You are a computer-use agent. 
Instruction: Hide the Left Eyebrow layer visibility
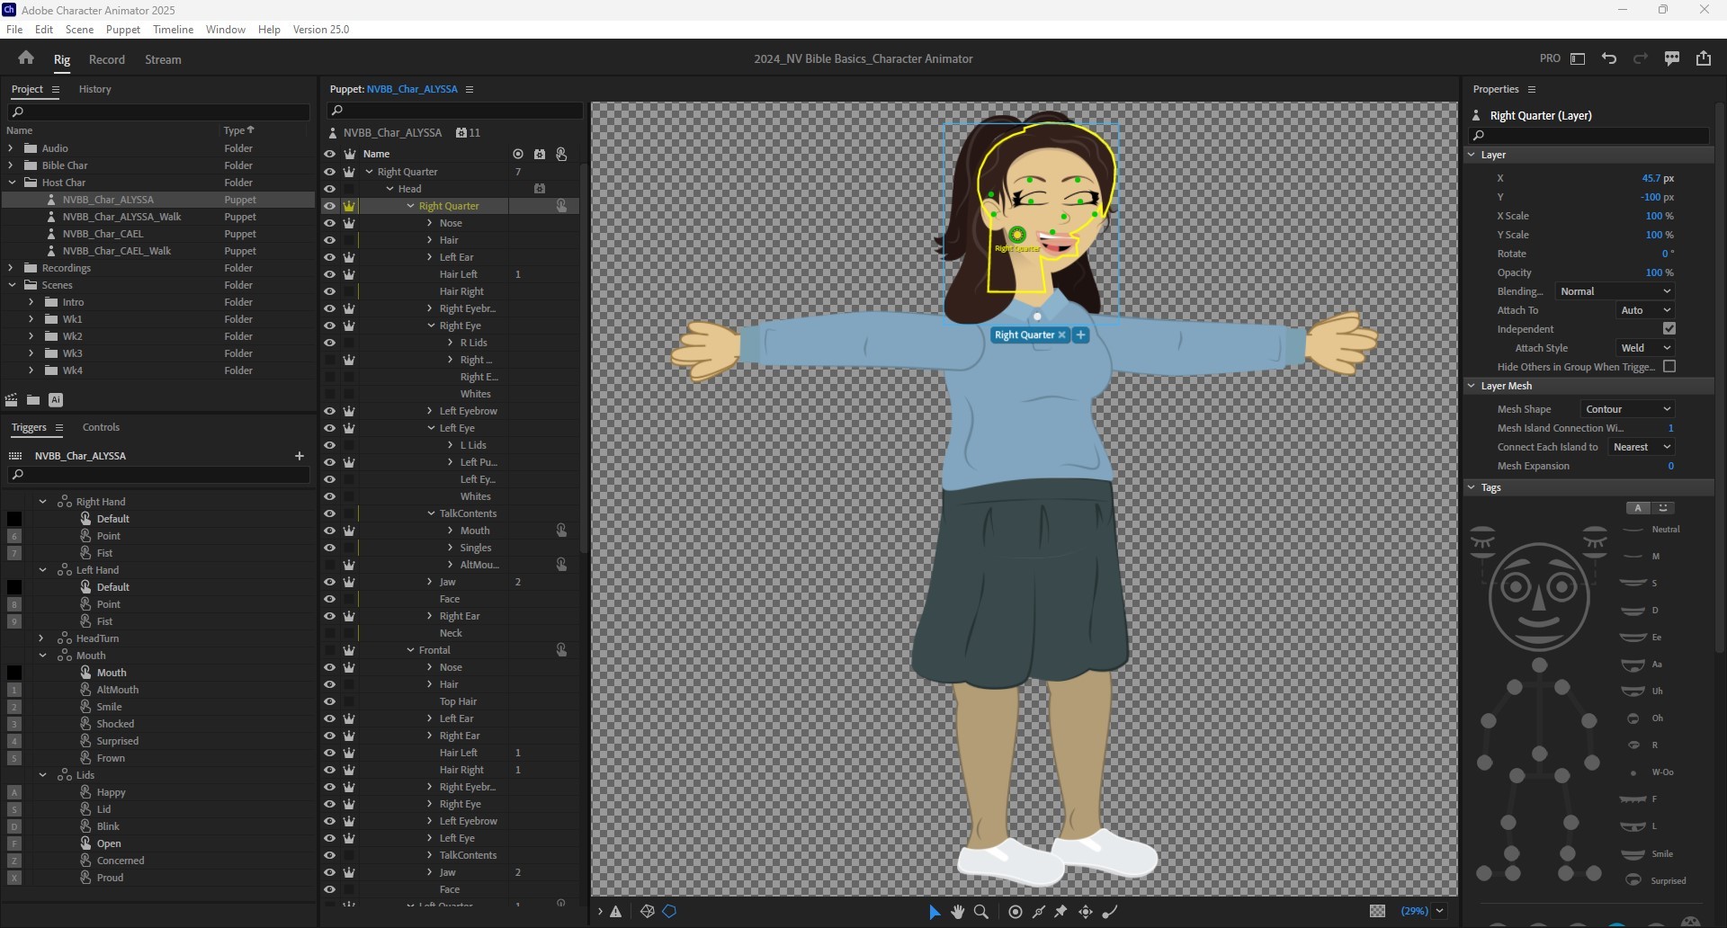click(330, 411)
